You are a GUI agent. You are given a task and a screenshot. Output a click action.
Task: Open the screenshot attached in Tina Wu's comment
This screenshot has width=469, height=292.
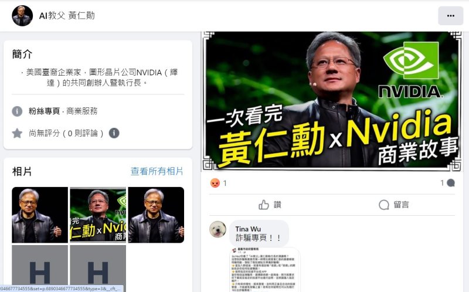click(265, 270)
